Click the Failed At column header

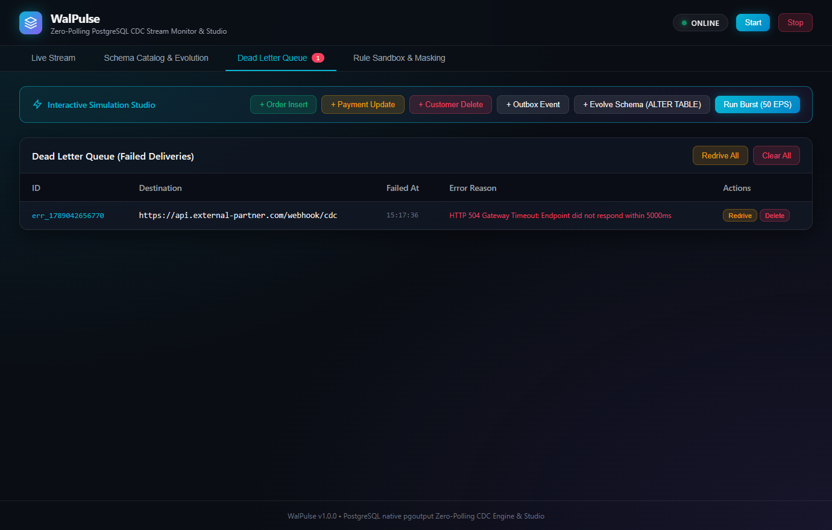[403, 188]
